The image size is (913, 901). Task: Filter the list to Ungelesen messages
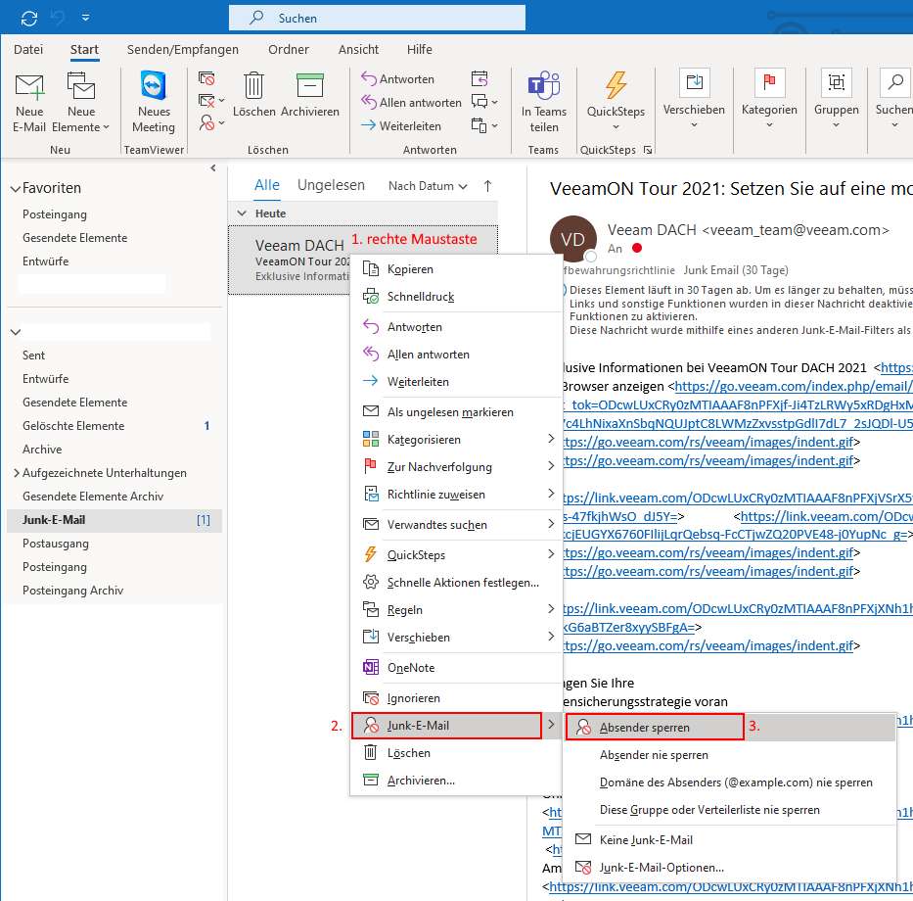click(x=331, y=185)
